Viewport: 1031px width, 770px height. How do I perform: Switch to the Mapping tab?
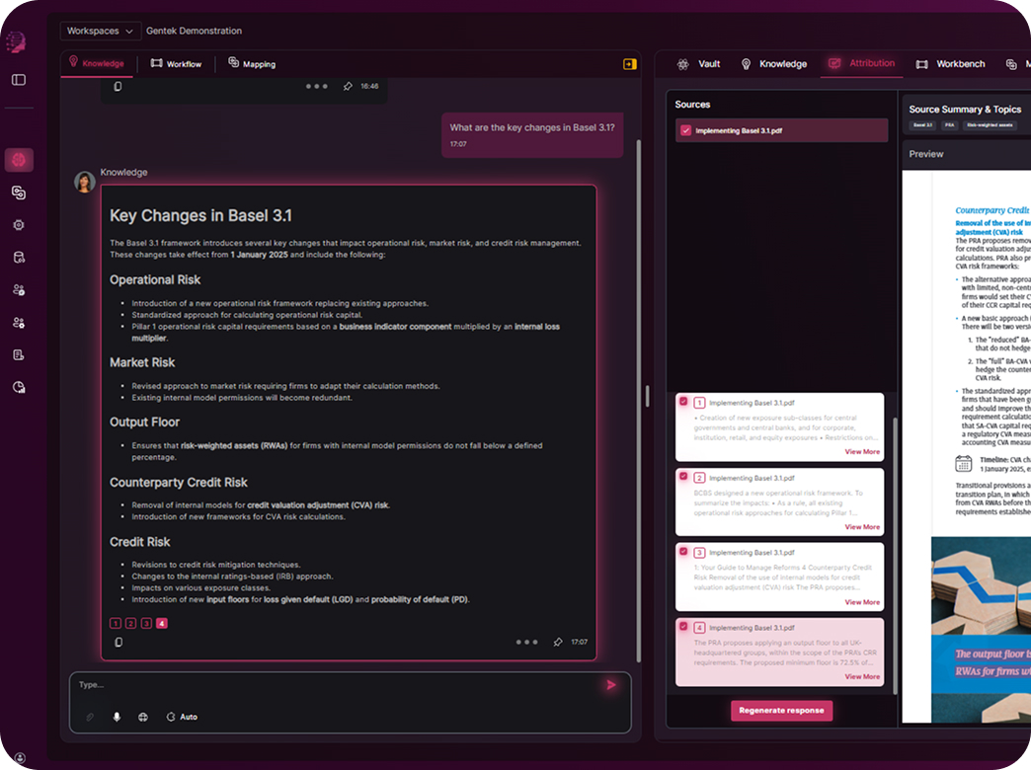point(252,63)
